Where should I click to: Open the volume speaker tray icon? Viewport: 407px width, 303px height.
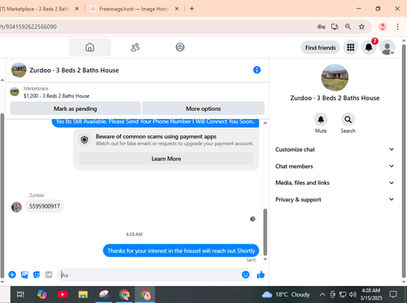click(x=352, y=294)
